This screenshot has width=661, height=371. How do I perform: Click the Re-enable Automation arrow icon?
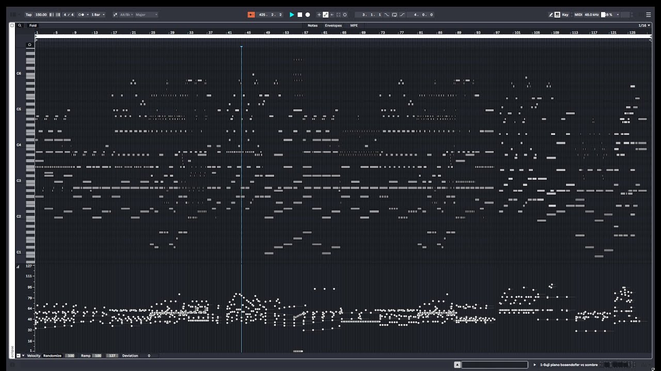332,14
